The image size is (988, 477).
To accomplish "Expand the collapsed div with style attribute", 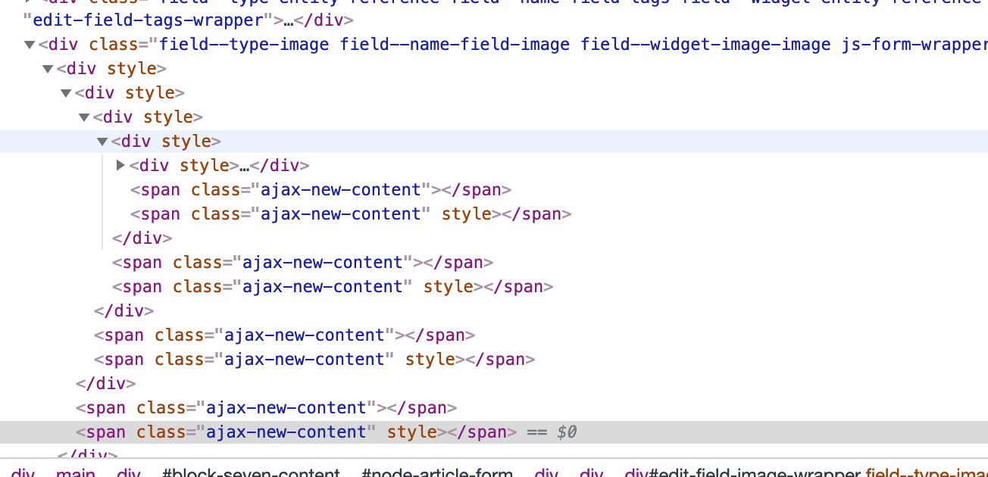I will tap(120, 165).
